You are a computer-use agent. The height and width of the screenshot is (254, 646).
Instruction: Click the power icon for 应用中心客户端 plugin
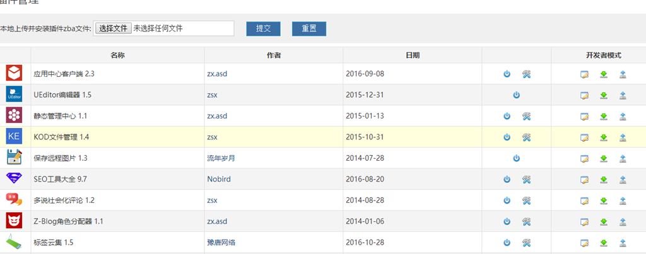coord(507,74)
